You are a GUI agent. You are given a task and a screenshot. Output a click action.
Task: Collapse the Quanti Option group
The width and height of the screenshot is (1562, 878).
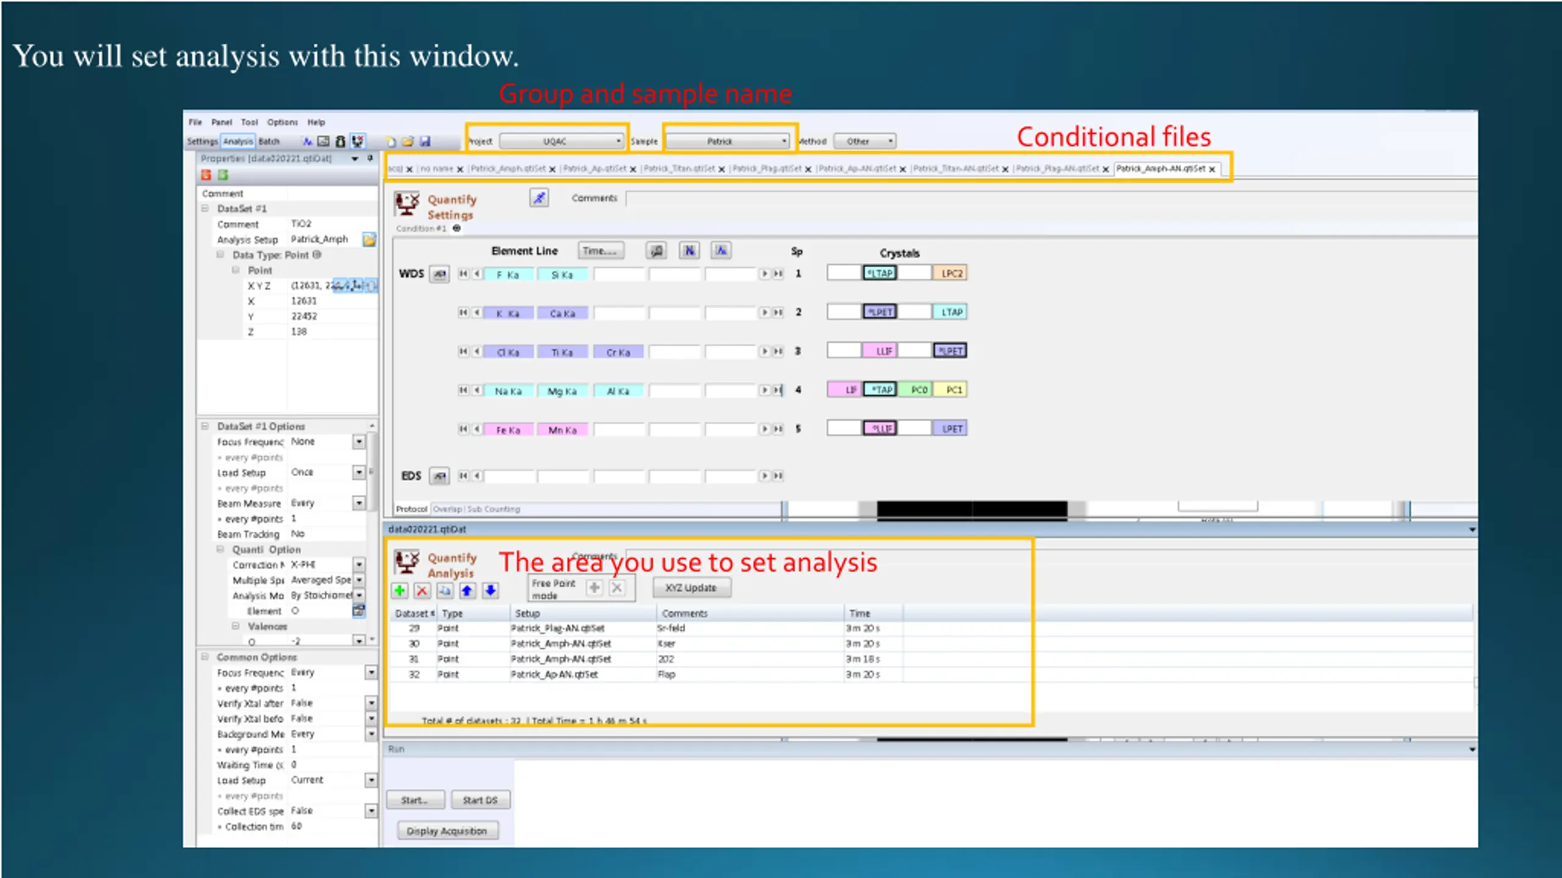point(220,549)
